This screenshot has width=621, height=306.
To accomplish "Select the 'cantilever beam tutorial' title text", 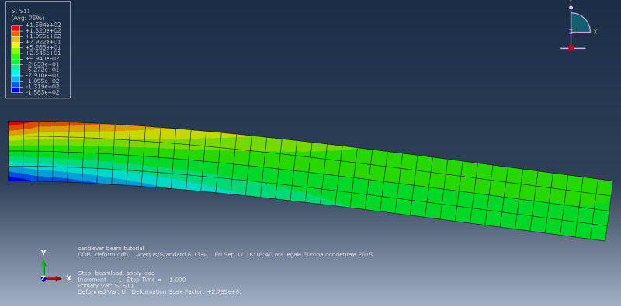I will click(110, 248).
